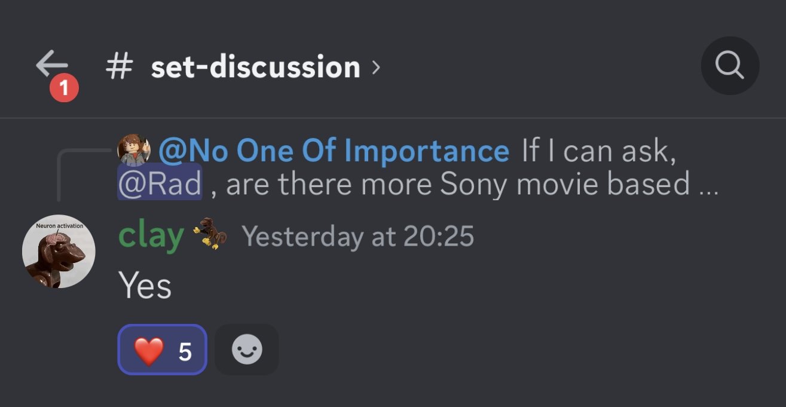Screen dimensions: 786x407
Task: Tap the back arrow
Action: [52, 64]
